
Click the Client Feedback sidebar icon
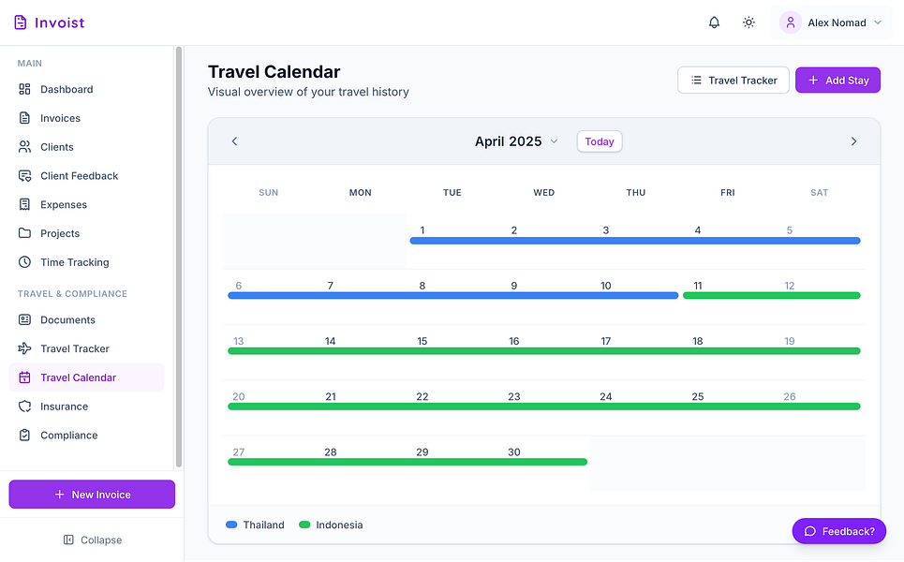pos(24,176)
